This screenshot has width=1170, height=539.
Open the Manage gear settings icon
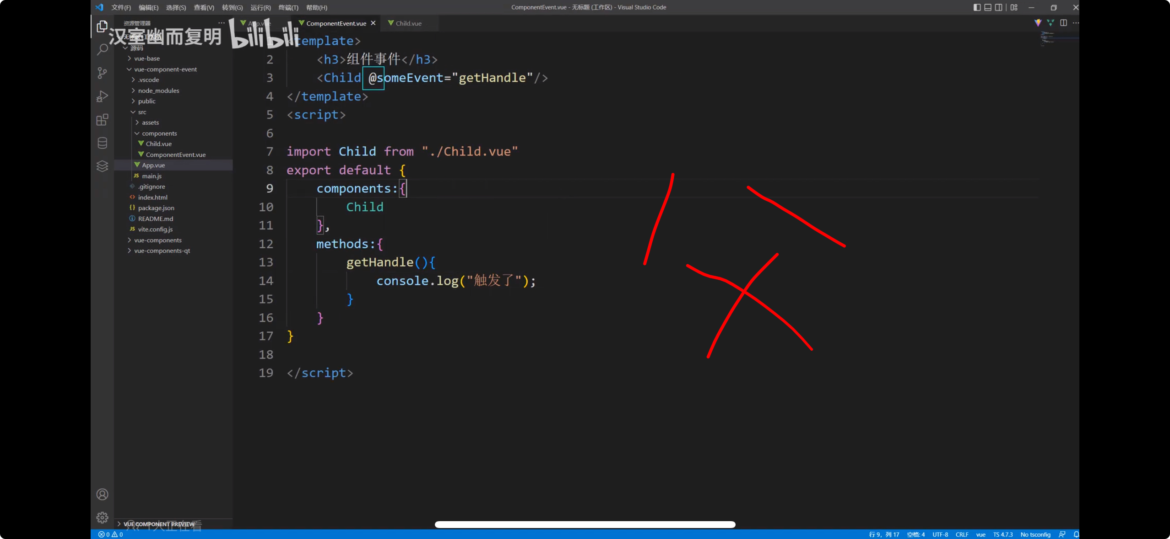click(102, 518)
